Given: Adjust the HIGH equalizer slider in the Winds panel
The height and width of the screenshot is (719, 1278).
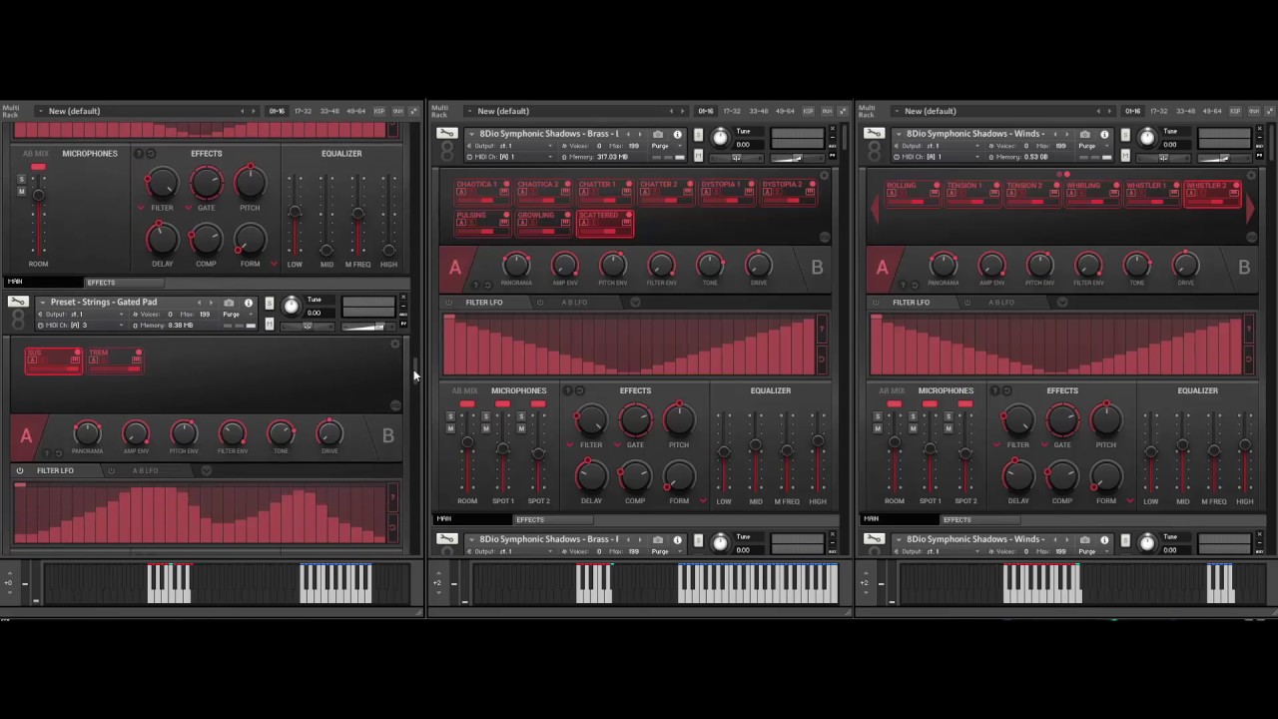Looking at the screenshot, I should [x=1245, y=451].
